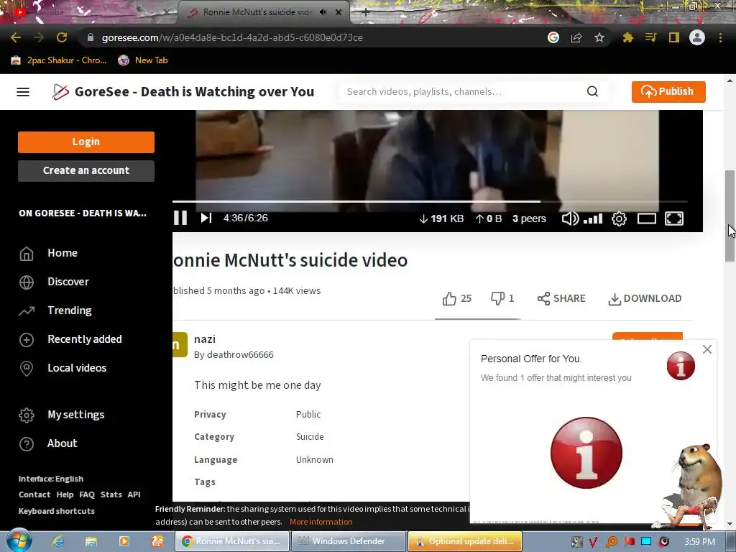The width and height of the screenshot is (736, 552).
Task: View site info via lock icon
Action: [91, 37]
